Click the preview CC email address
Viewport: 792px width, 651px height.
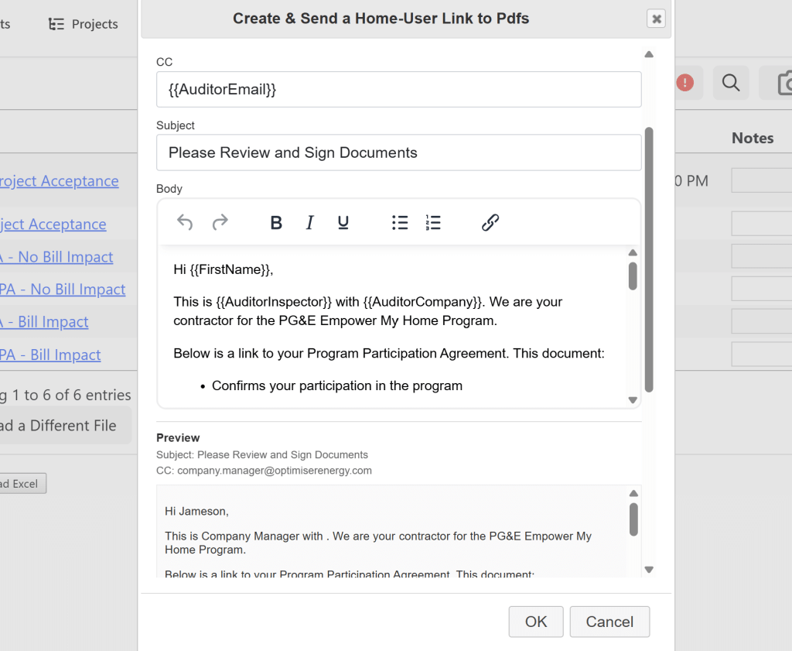[x=275, y=471]
